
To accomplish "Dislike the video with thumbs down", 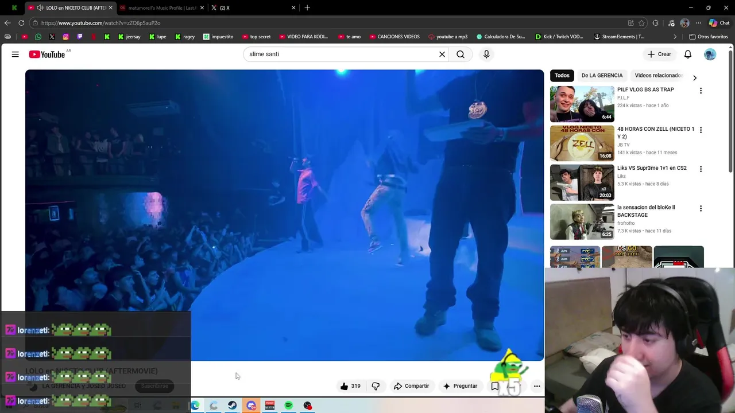I will [x=376, y=386].
